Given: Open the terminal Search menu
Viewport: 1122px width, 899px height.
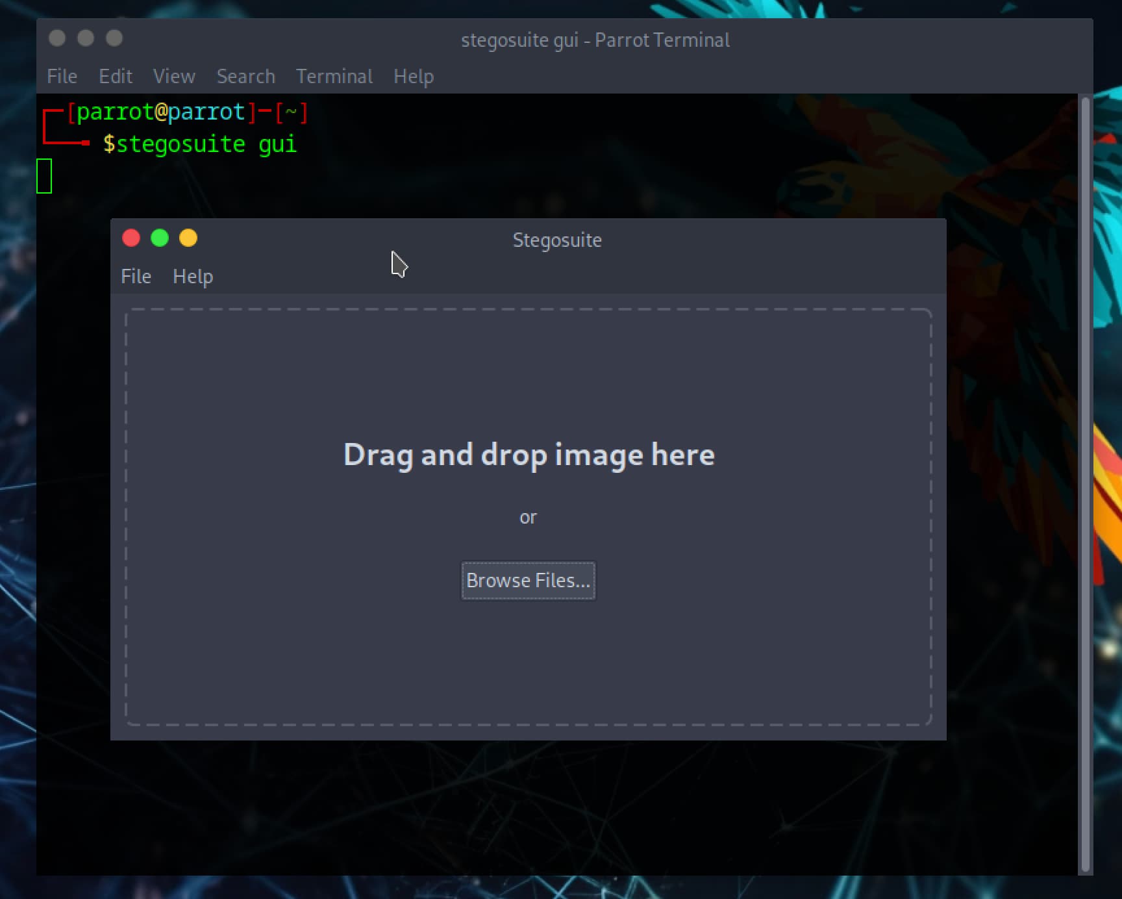Looking at the screenshot, I should (246, 77).
